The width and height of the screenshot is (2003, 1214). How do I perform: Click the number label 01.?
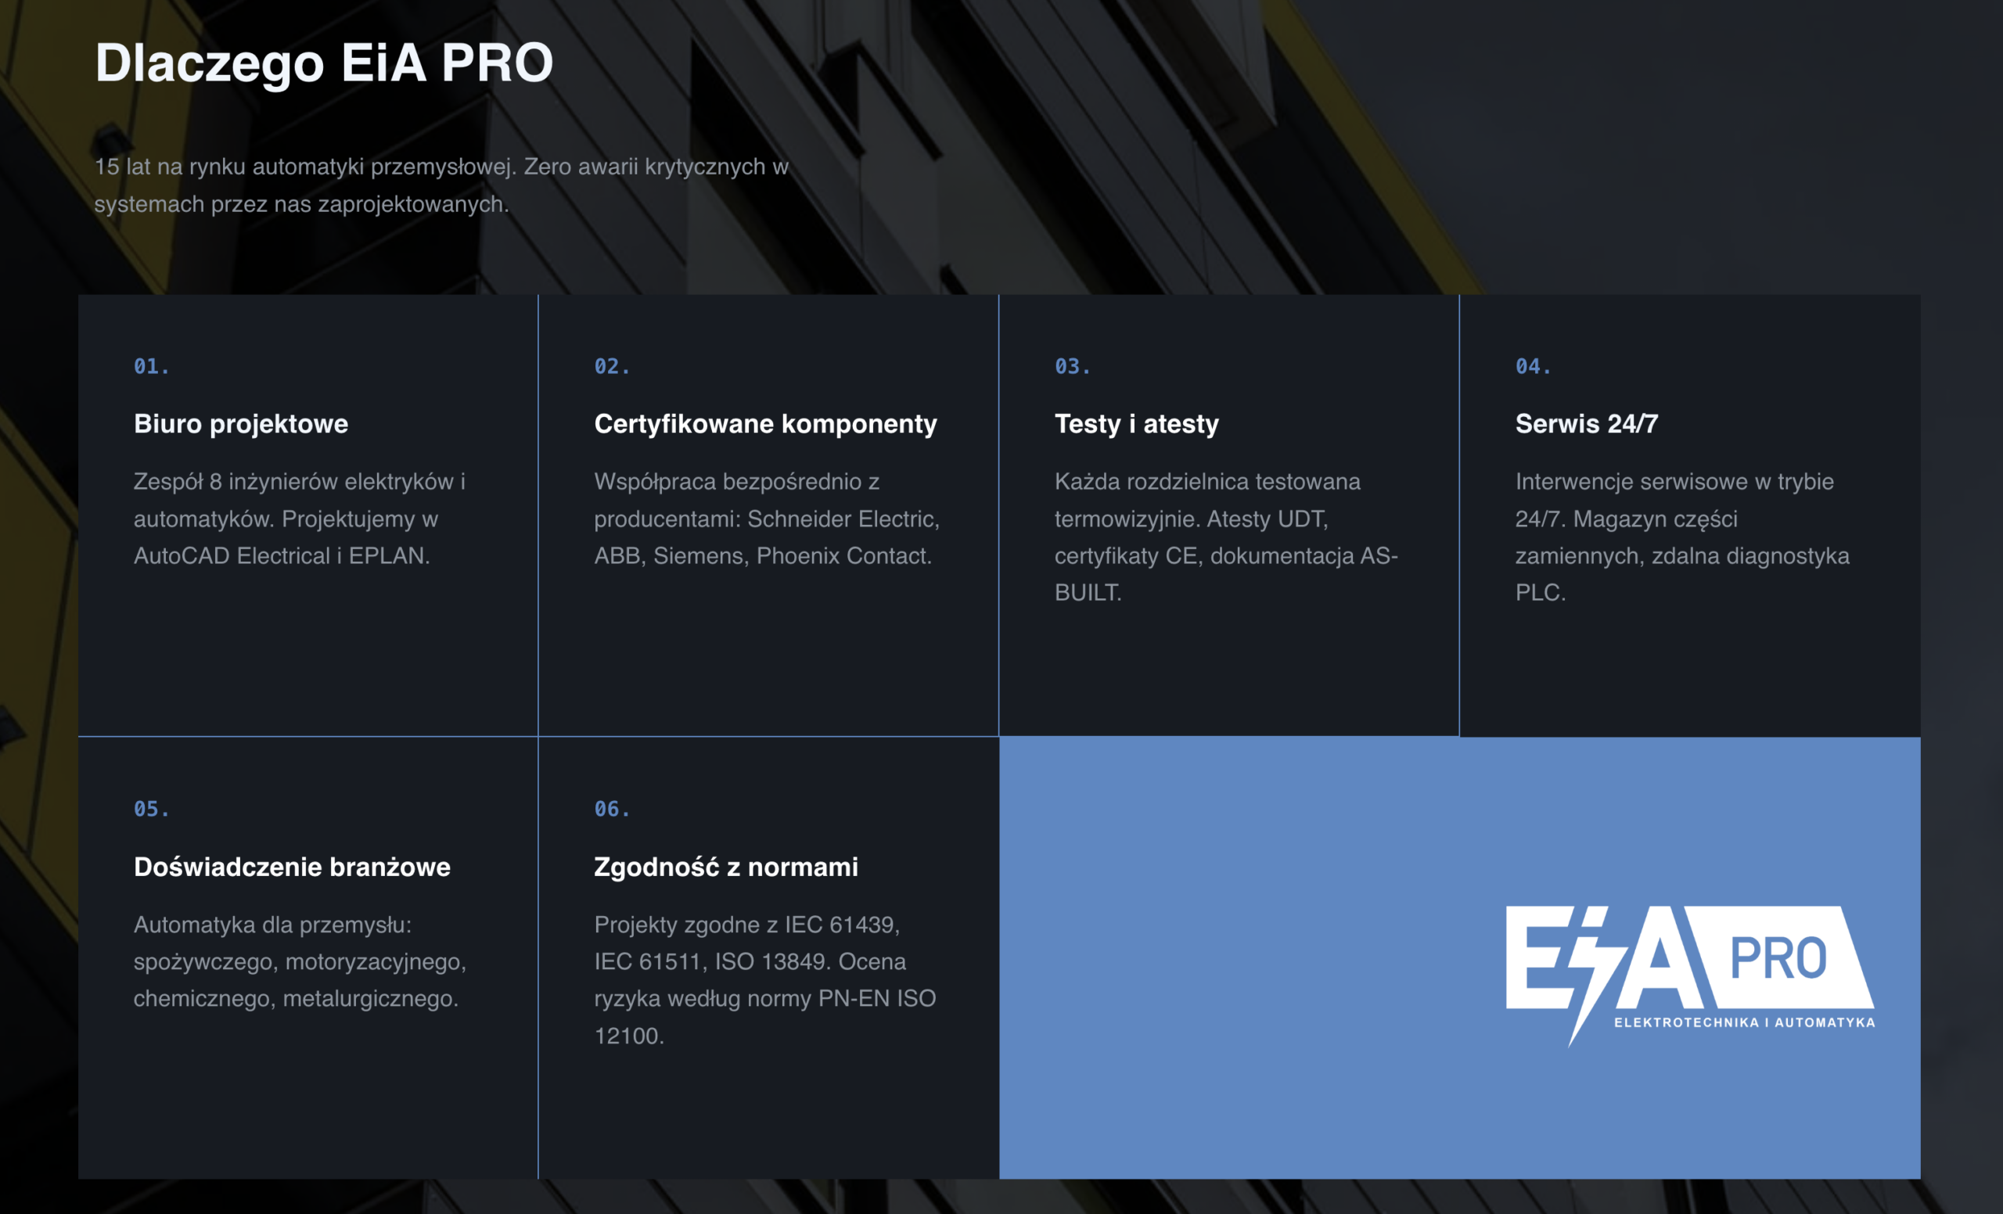tap(151, 367)
